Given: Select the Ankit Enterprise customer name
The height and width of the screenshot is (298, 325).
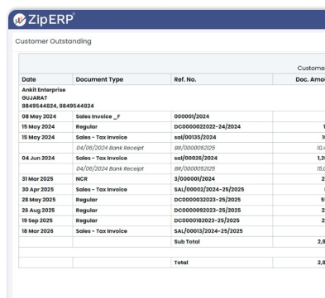Looking at the screenshot, I should (44, 90).
